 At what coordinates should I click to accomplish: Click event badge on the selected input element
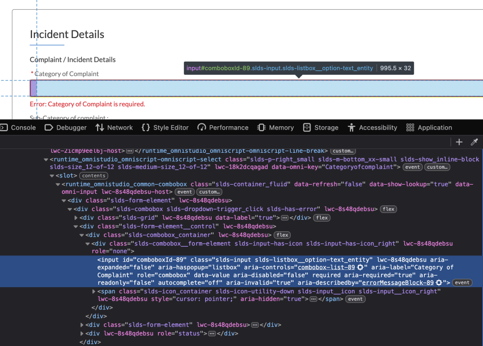coord(462,283)
